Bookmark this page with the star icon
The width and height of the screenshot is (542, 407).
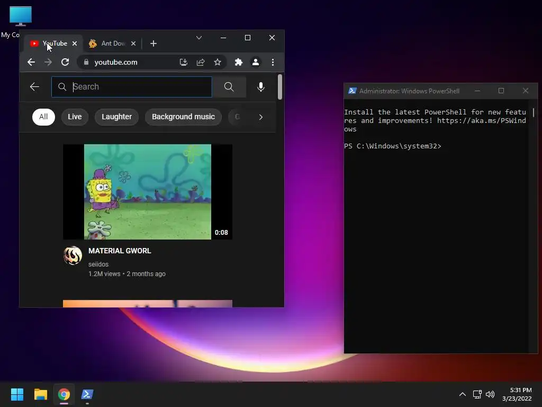click(x=218, y=63)
